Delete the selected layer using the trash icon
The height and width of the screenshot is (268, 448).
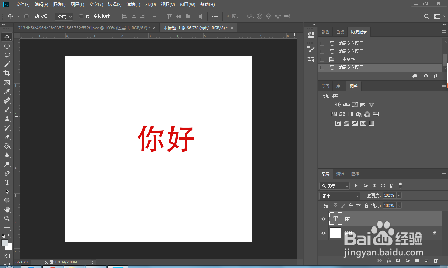(436, 261)
